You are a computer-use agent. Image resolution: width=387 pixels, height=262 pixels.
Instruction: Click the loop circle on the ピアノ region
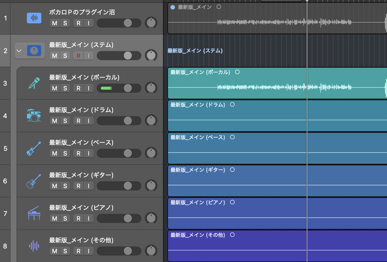pos(232,202)
